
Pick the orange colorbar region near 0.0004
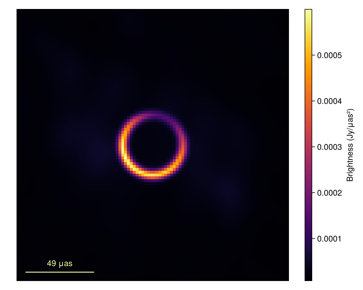(308, 101)
